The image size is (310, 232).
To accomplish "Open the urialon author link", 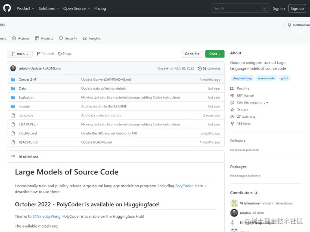I will point(24,68).
